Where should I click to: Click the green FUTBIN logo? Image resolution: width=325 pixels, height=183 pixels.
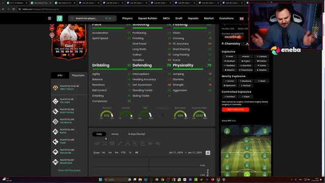pos(59,18)
